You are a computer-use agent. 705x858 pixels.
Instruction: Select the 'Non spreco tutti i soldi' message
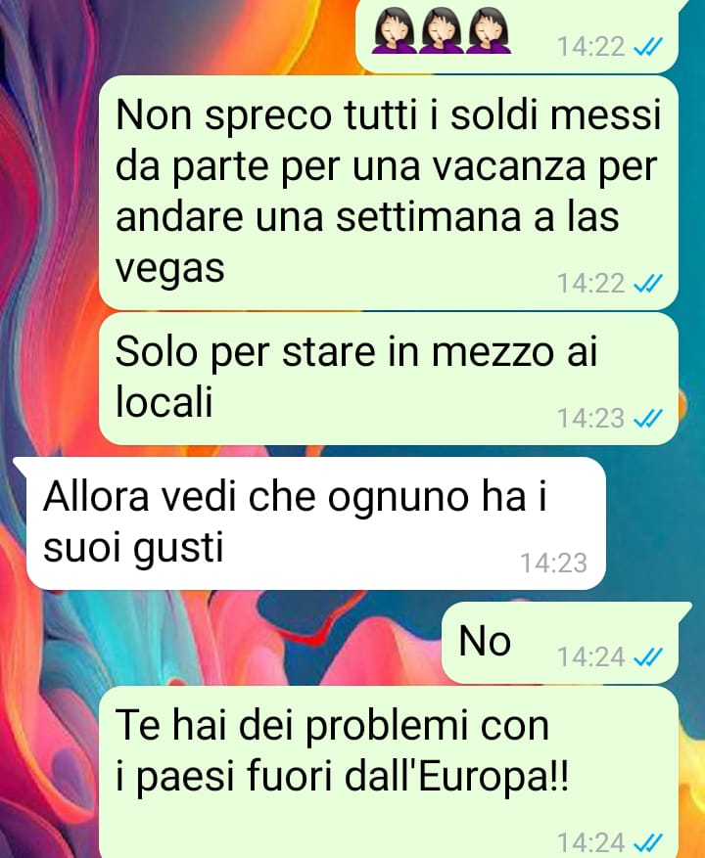(389, 193)
